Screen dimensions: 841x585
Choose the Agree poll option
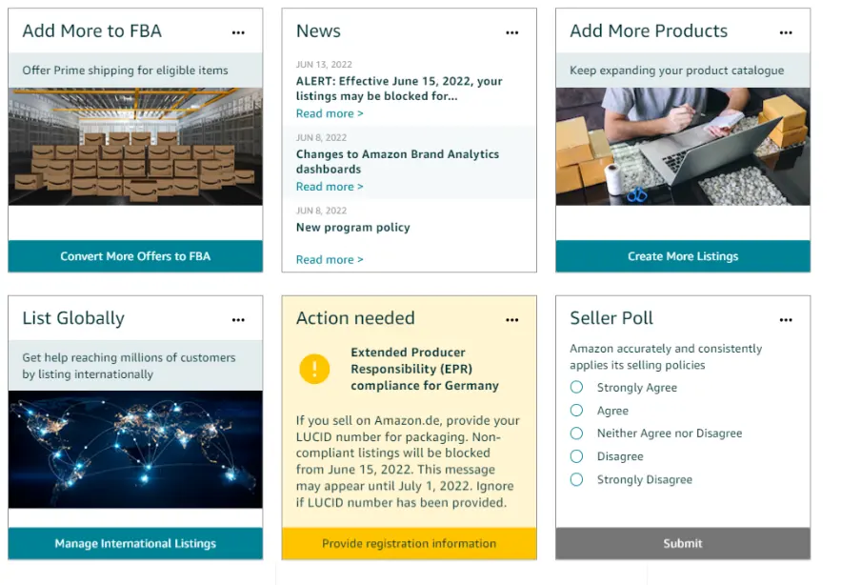[x=576, y=411]
